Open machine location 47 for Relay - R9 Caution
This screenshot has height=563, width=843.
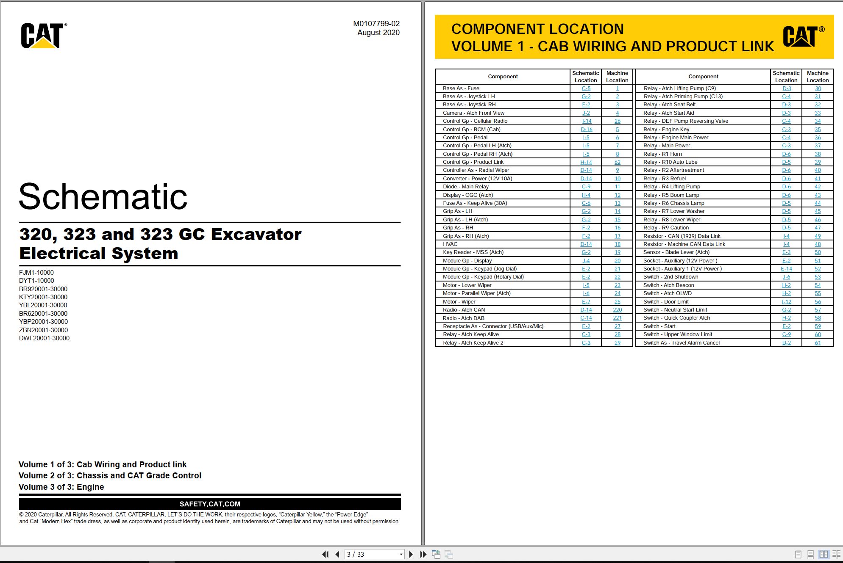[818, 228]
